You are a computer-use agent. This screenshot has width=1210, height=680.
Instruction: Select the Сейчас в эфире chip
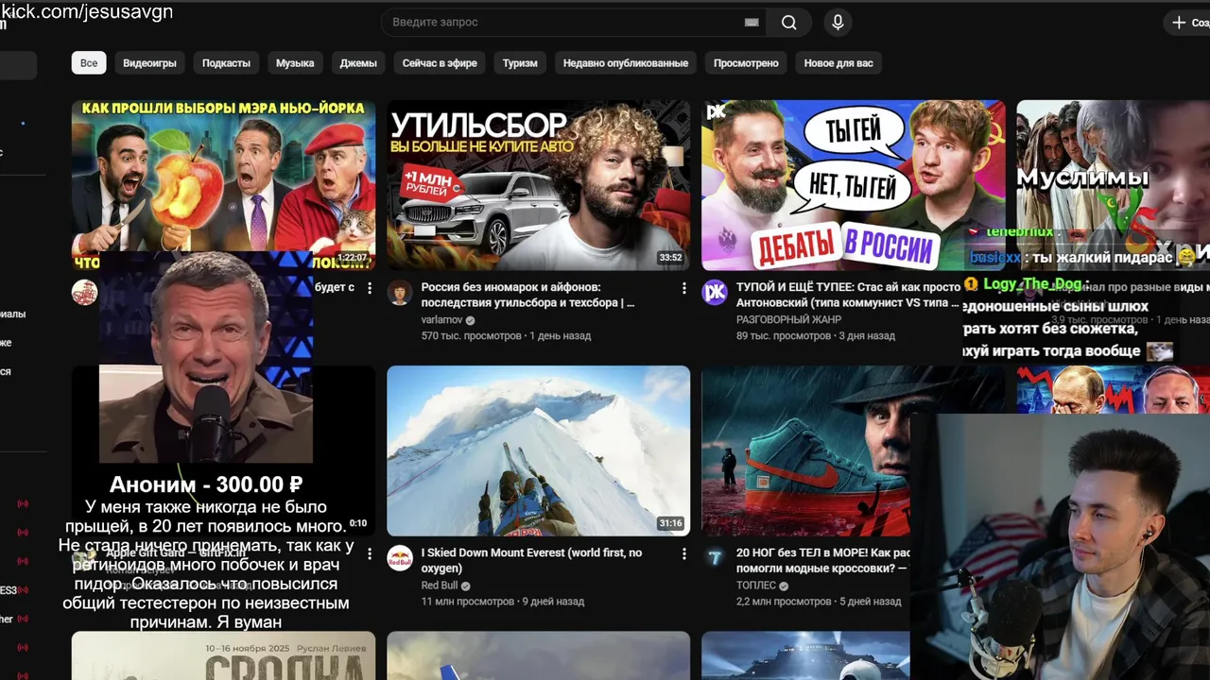pos(440,63)
